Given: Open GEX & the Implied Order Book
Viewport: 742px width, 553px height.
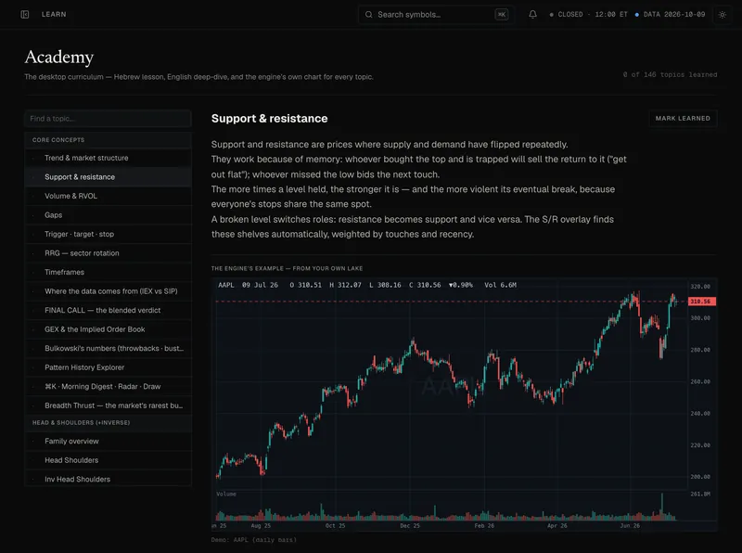Looking at the screenshot, I should (x=108, y=329).
